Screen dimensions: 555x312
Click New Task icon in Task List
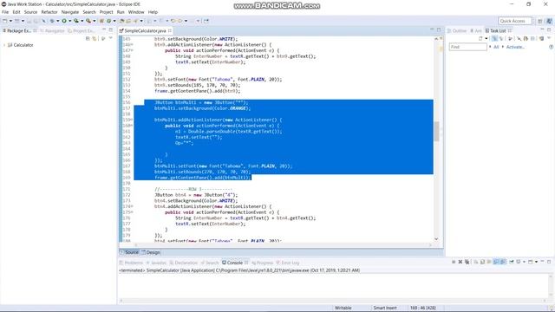480,38
